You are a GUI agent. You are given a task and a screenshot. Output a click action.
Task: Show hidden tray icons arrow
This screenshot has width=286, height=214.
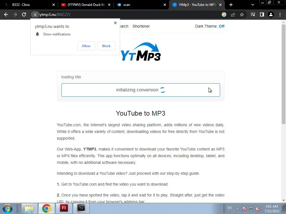(x=237, y=209)
